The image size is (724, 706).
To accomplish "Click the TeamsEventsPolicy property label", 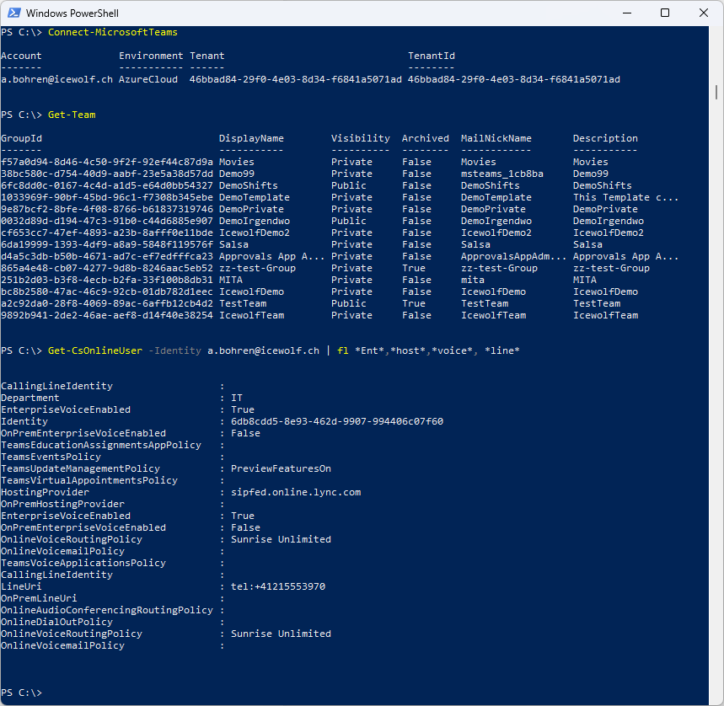I will (51, 457).
